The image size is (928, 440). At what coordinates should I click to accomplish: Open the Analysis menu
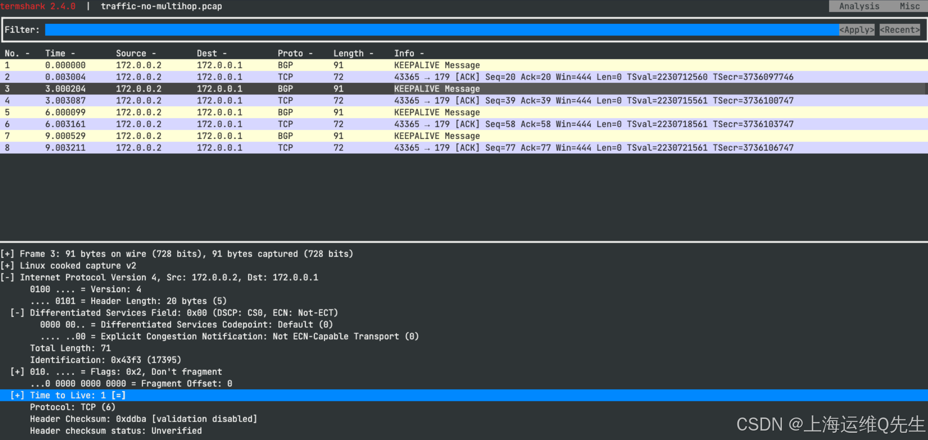(x=859, y=6)
